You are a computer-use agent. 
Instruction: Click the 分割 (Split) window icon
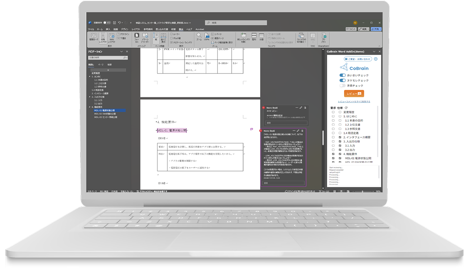[261, 37]
